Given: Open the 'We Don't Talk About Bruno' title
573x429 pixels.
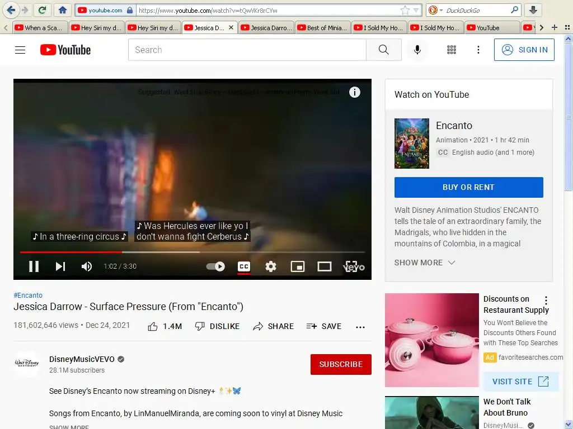Looking at the screenshot, I should pos(506,407).
